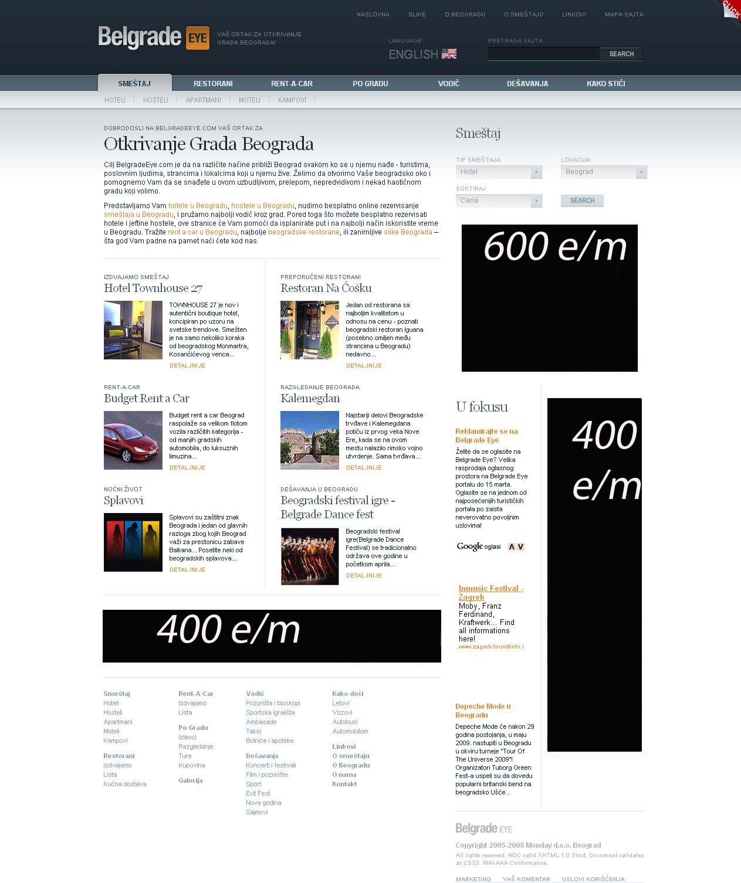
Task: Click the red page-curl corner icon
Action: (x=730, y=9)
